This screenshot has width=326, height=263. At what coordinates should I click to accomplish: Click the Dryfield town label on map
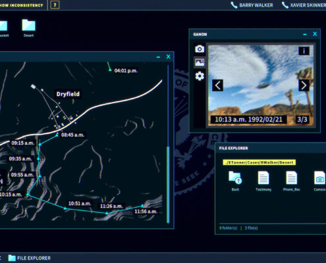click(x=68, y=94)
